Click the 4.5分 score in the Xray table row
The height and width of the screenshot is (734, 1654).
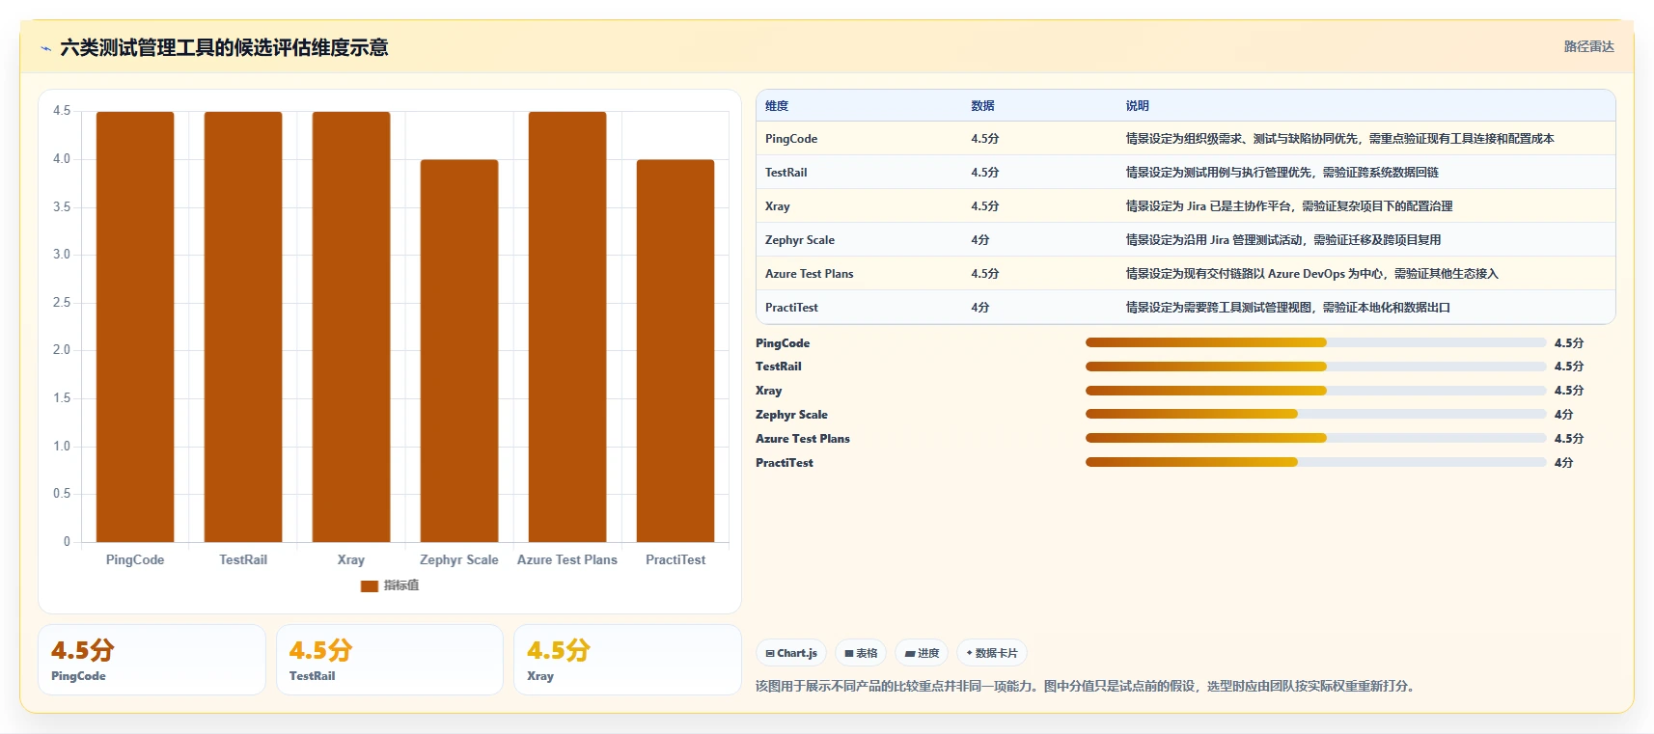pos(985,206)
